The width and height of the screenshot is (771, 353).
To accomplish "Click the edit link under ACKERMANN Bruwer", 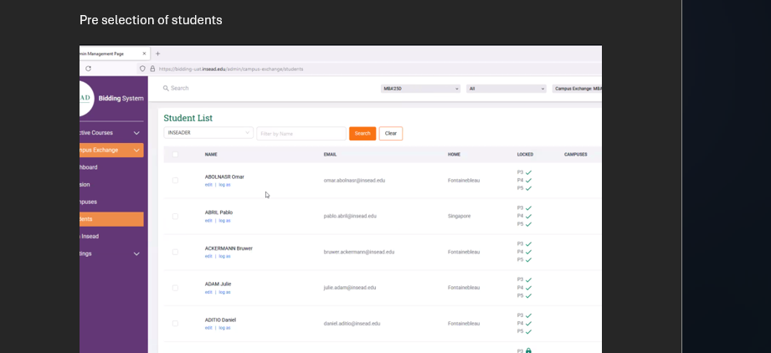I will point(208,256).
